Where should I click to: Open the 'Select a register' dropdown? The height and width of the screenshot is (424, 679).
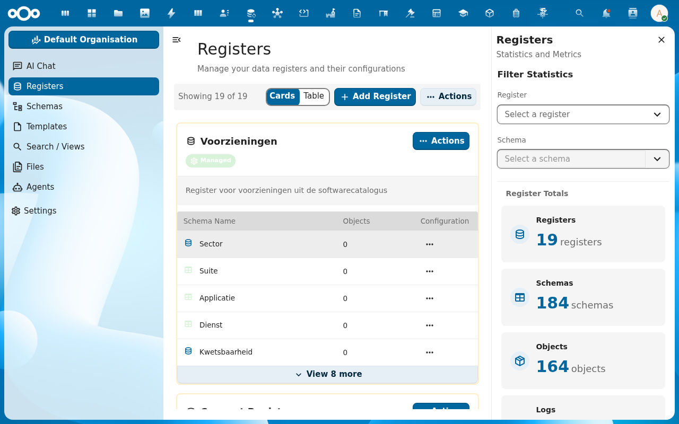[583, 114]
